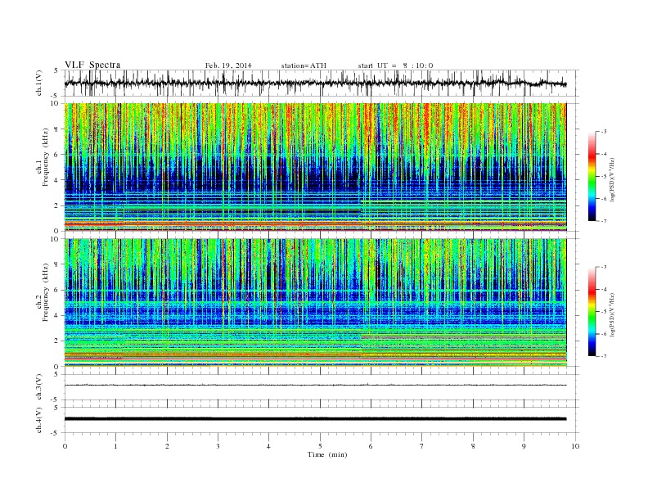
Task: Click the time axis tick label "4"
Action: 268,446
